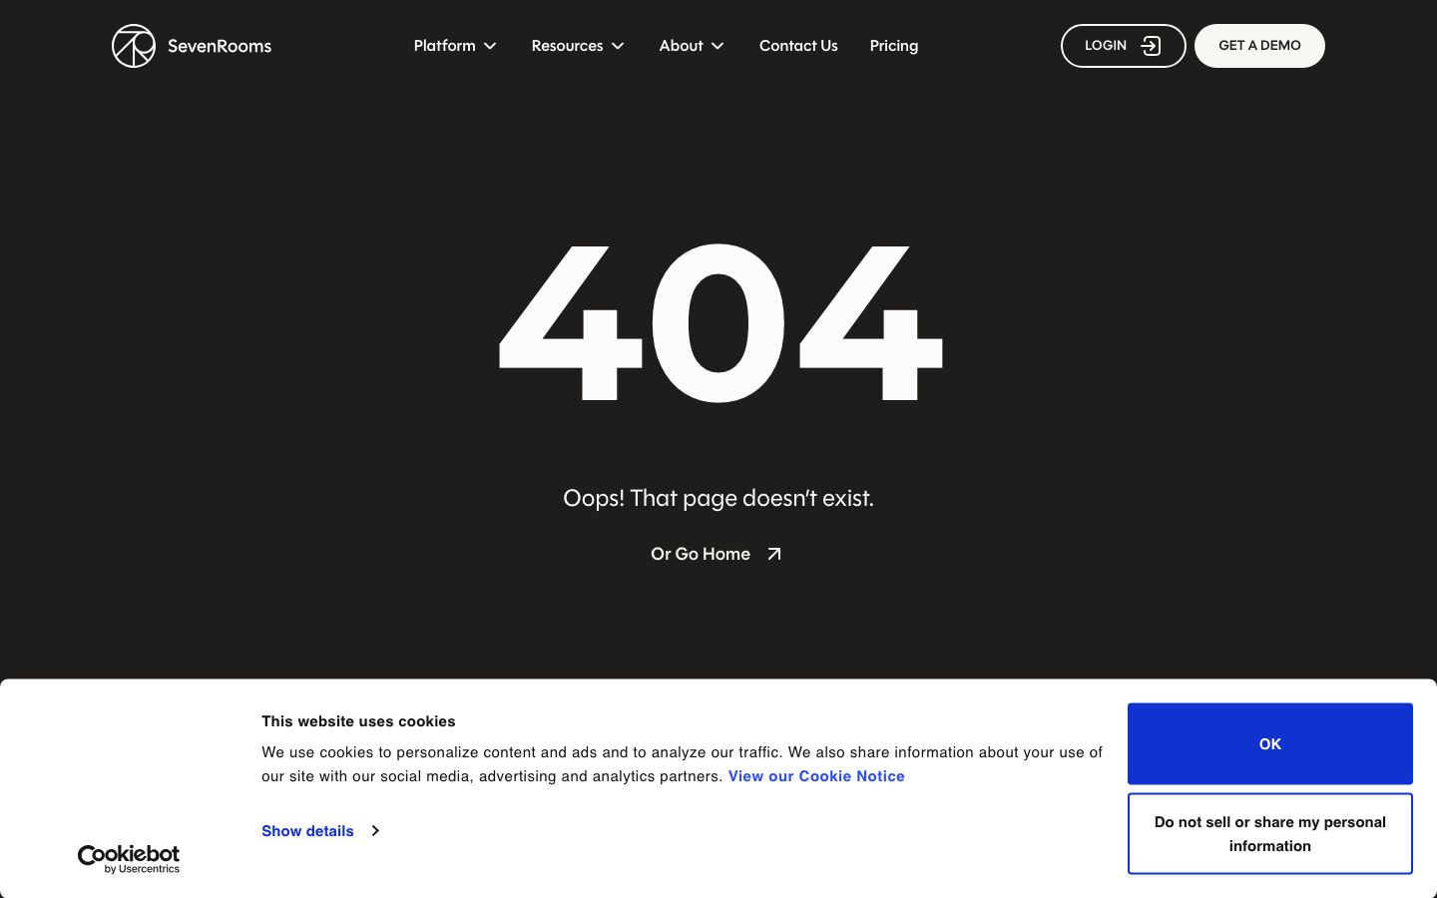Image resolution: width=1437 pixels, height=898 pixels.
Task: Click the chevron next to Show details
Action: tap(375, 831)
